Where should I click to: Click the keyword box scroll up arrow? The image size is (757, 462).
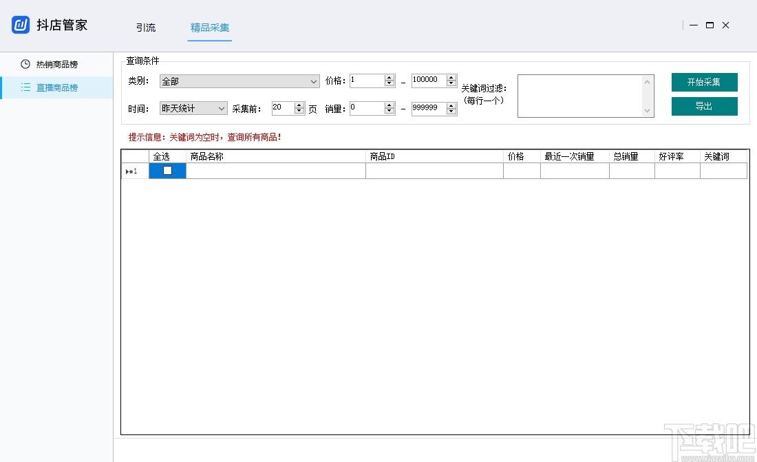click(648, 82)
